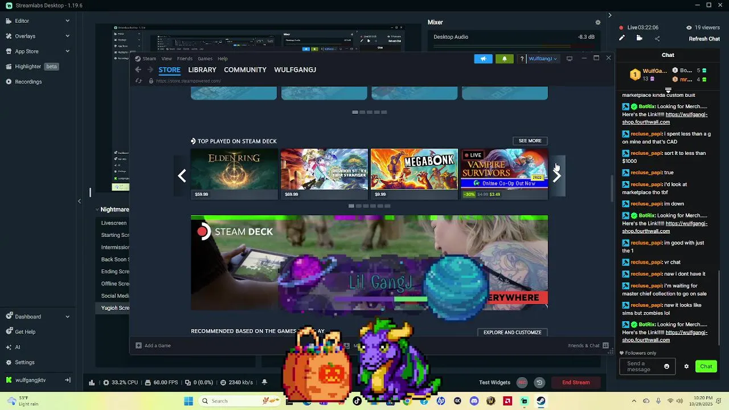Open the WULFGANGJ profile tab
729x410 pixels.
pos(295,69)
